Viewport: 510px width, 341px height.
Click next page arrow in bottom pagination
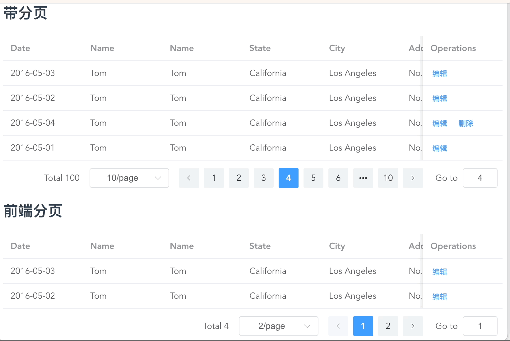[x=413, y=326]
